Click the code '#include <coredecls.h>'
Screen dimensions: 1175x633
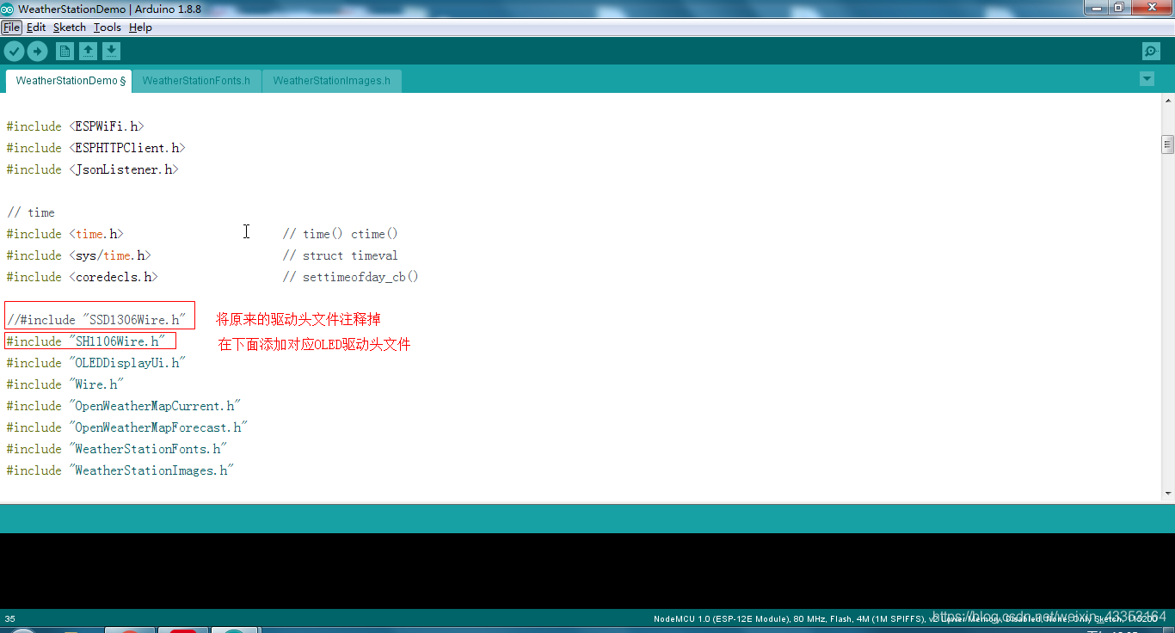tap(82, 277)
